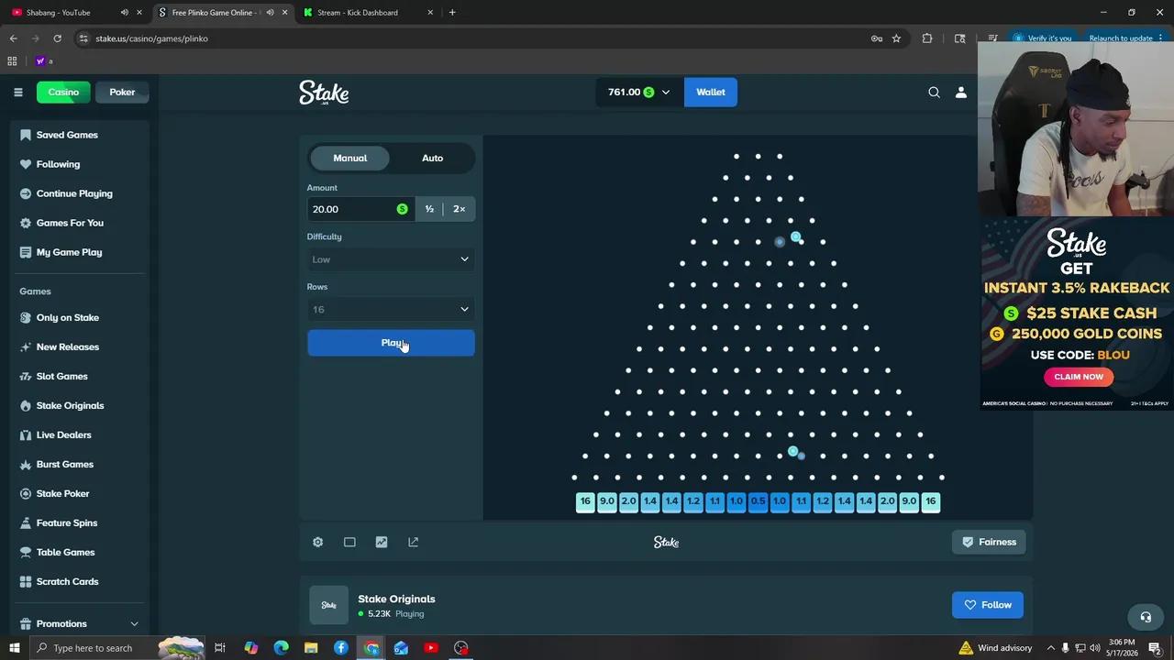Select the Casino mode pill
This screenshot has width=1174, height=660.
pos(63,92)
